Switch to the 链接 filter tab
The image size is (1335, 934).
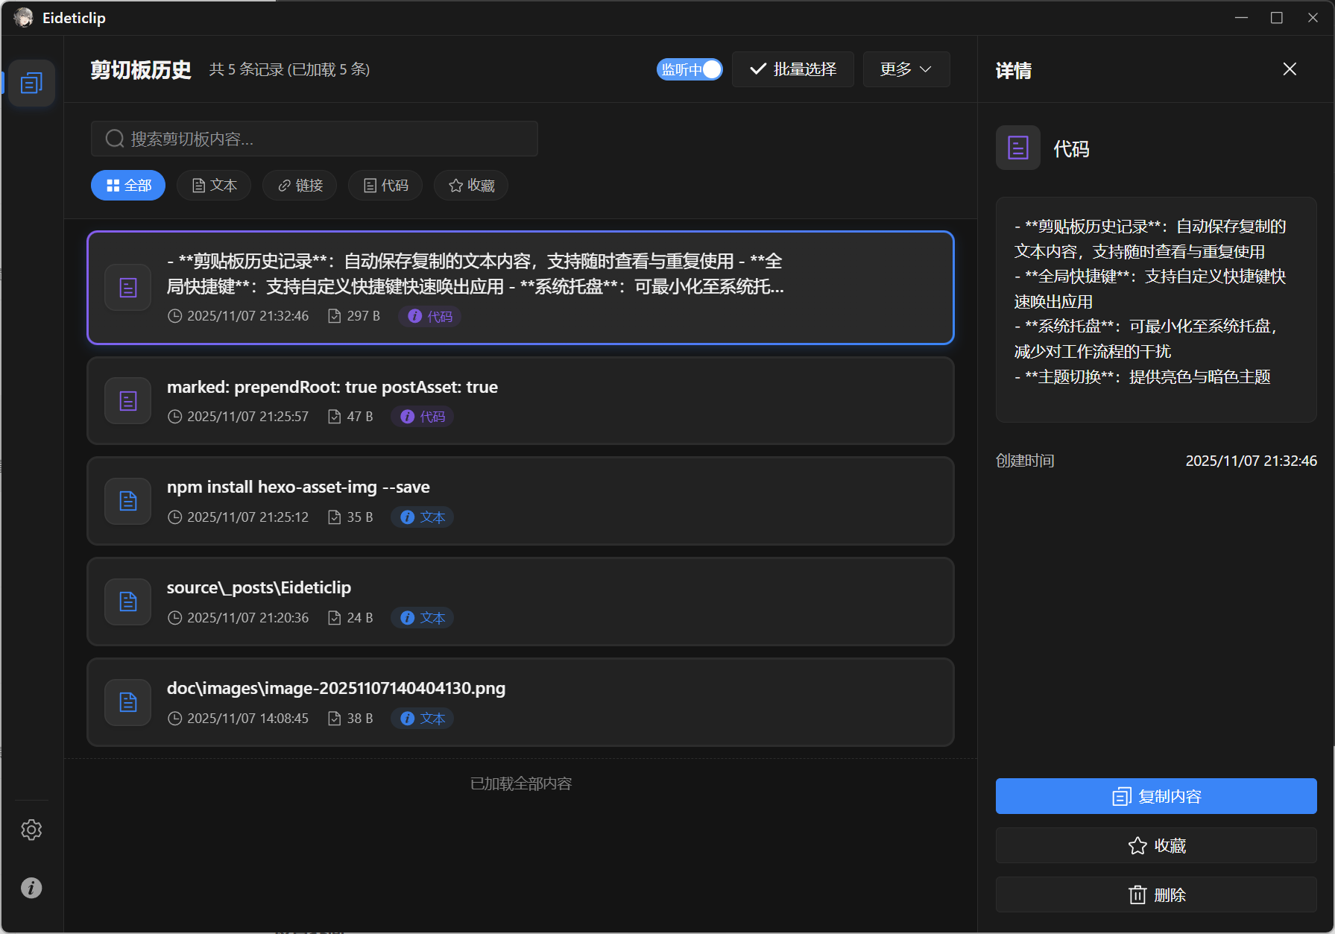(x=300, y=186)
